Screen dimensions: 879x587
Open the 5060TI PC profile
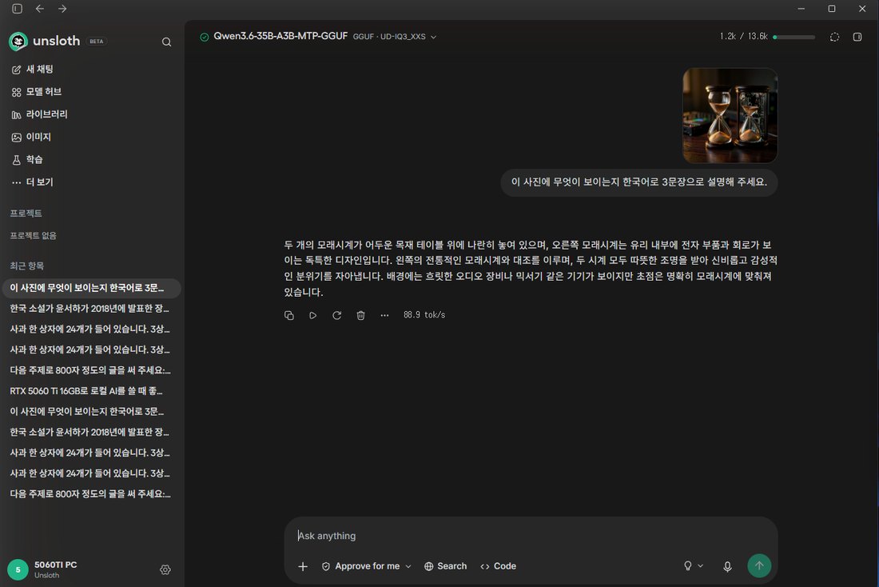[x=42, y=569]
